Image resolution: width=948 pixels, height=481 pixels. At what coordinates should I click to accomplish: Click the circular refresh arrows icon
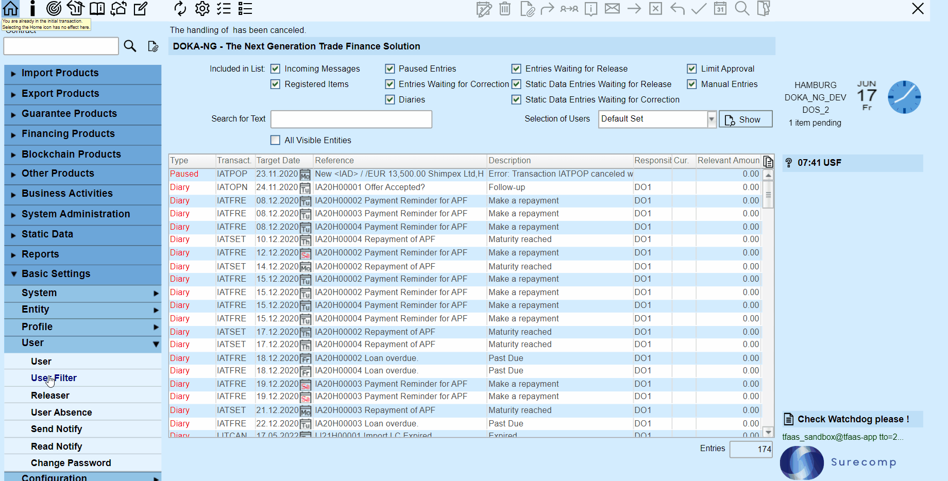coord(180,8)
